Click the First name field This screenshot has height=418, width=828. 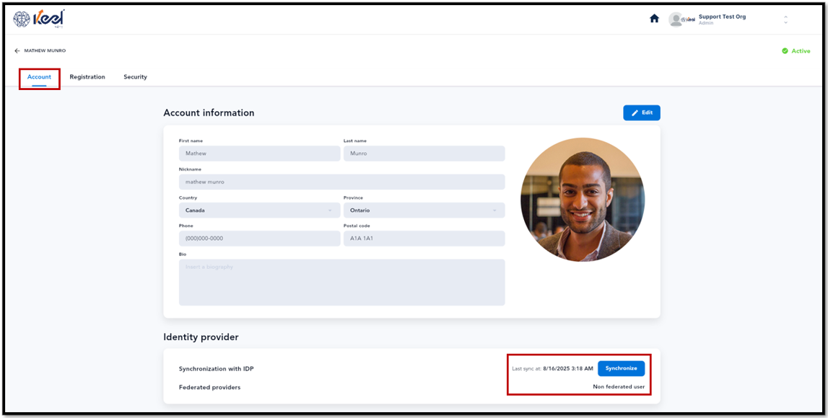259,154
